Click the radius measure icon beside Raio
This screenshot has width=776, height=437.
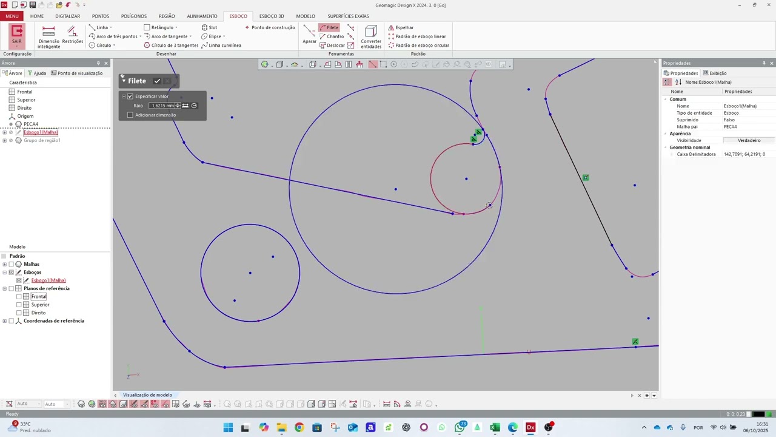[194, 106]
